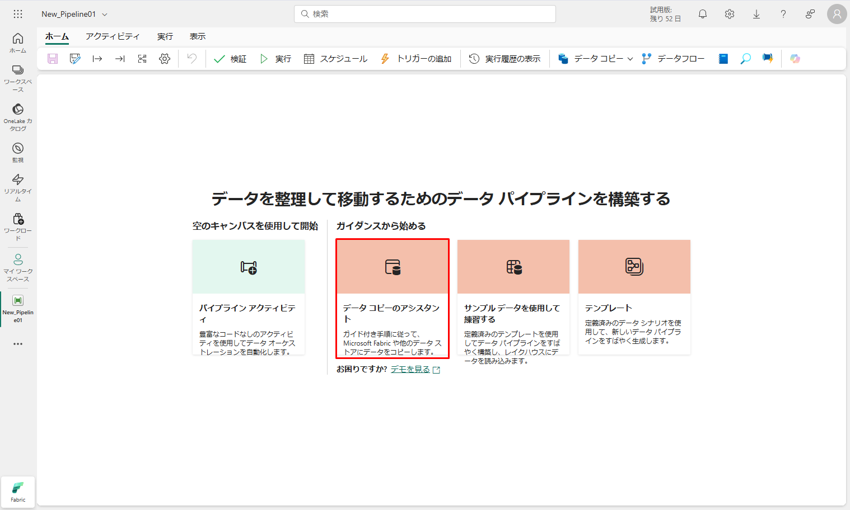Click the Undo arrow icon
The width and height of the screenshot is (850, 510).
click(192, 59)
